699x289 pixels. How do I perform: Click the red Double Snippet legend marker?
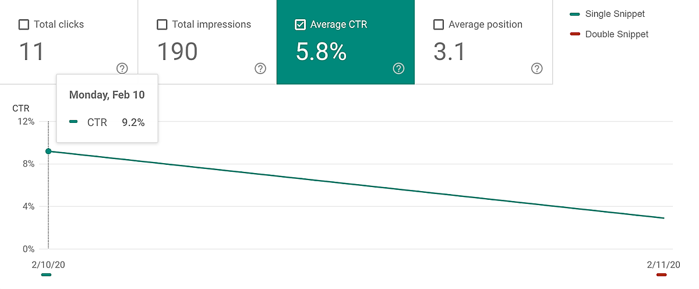tap(575, 34)
